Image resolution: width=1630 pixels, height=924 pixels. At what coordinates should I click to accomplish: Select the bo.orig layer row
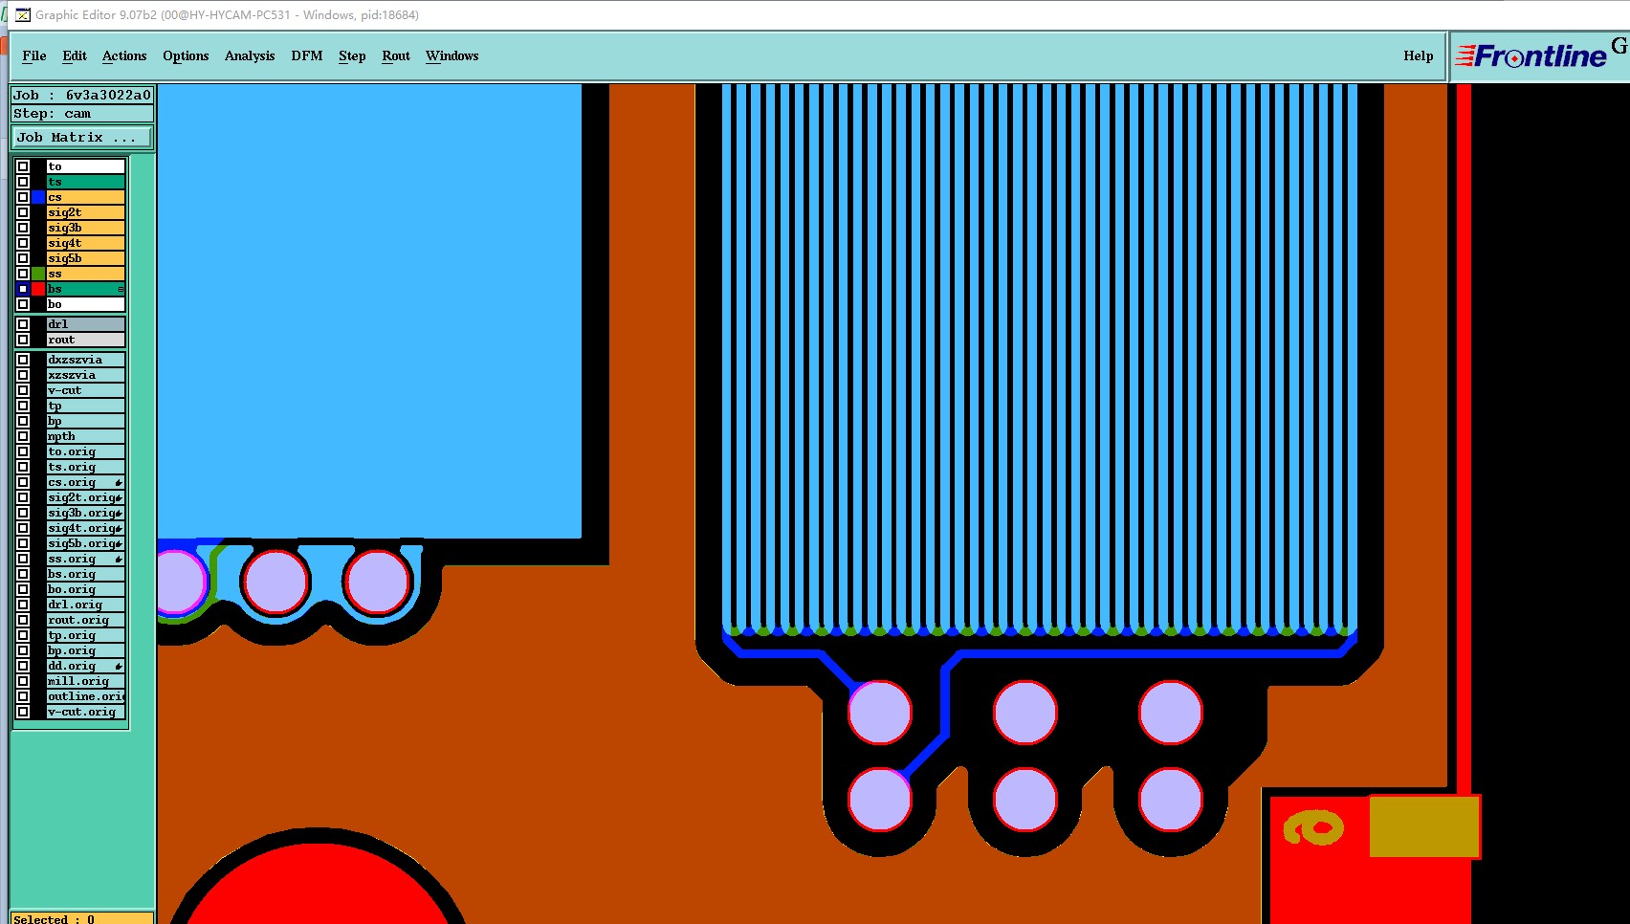click(86, 589)
